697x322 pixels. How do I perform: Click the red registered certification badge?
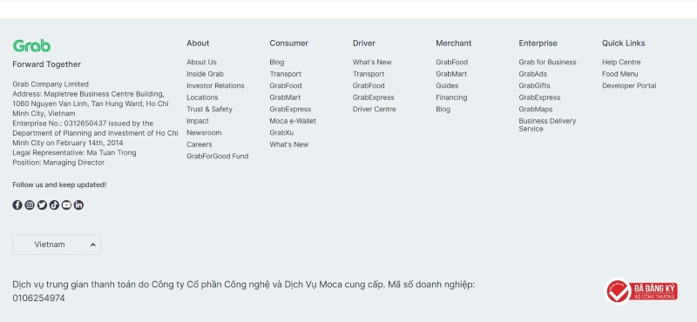[641, 292]
